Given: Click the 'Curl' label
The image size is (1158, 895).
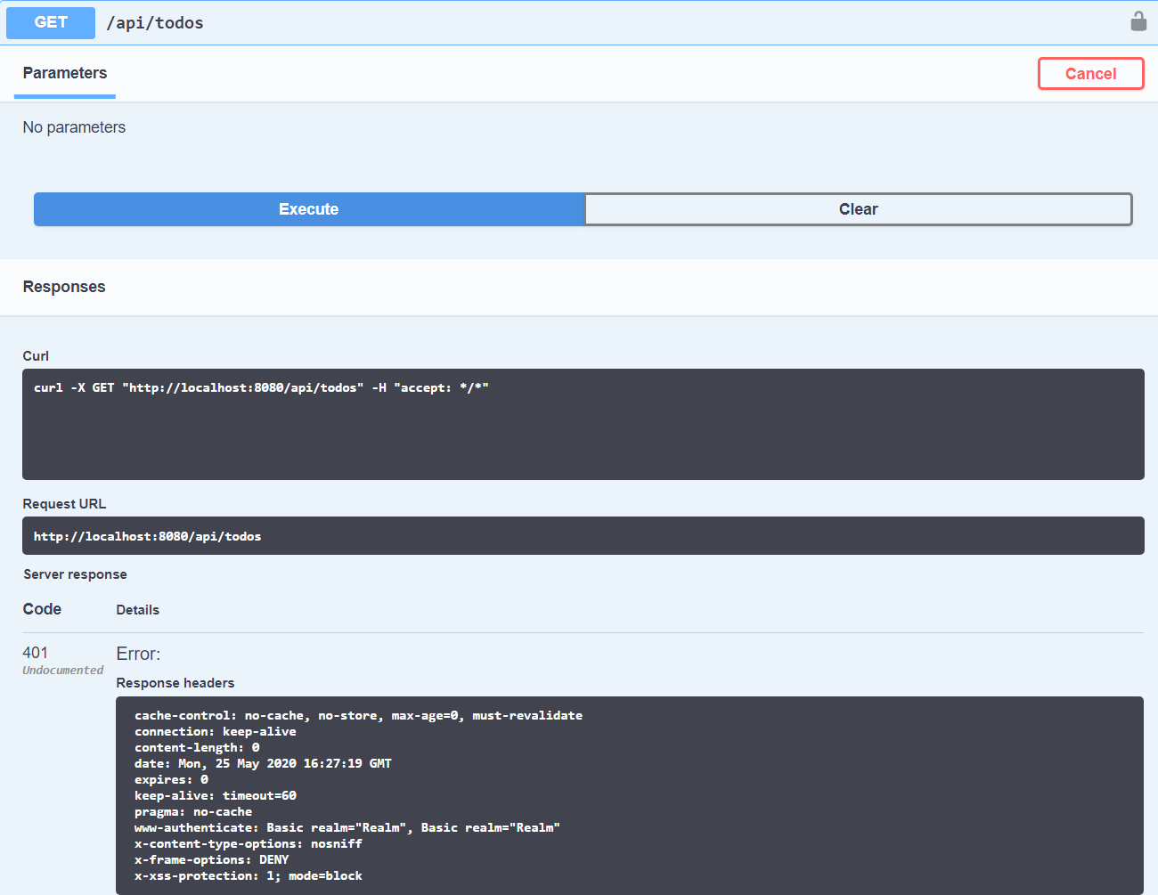Looking at the screenshot, I should click(36, 356).
